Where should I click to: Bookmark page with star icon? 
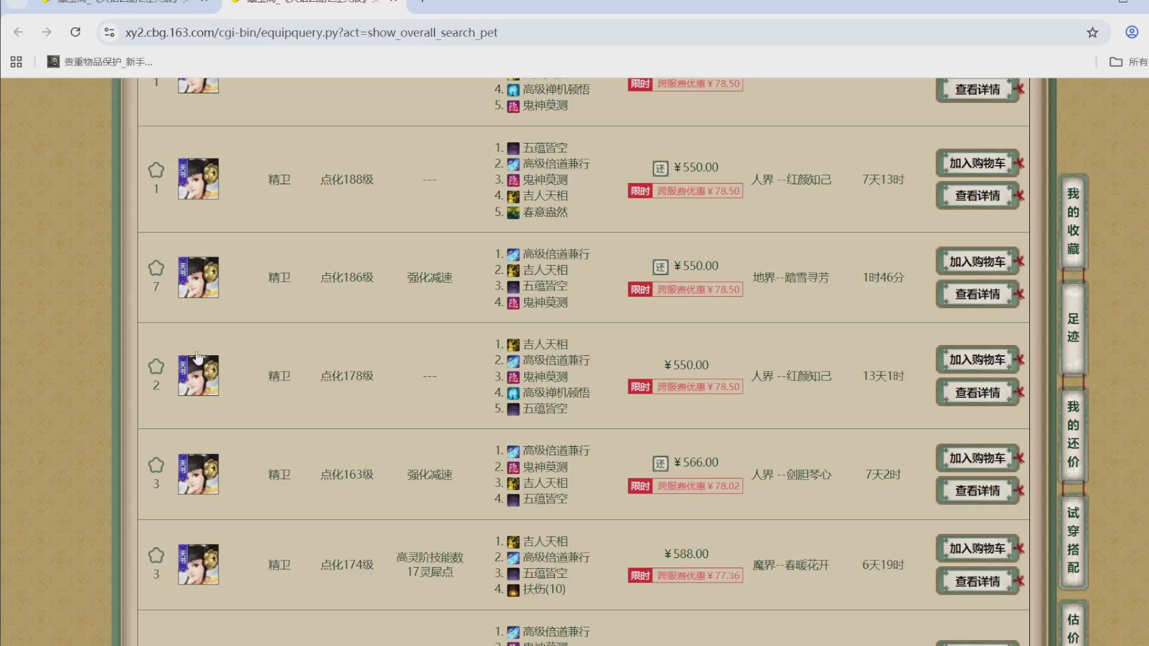(x=1092, y=33)
